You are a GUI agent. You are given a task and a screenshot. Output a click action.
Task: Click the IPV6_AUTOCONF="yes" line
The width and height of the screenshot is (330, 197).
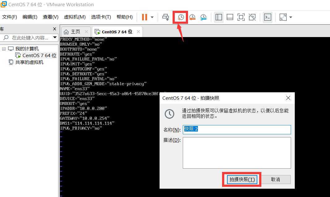84,69
